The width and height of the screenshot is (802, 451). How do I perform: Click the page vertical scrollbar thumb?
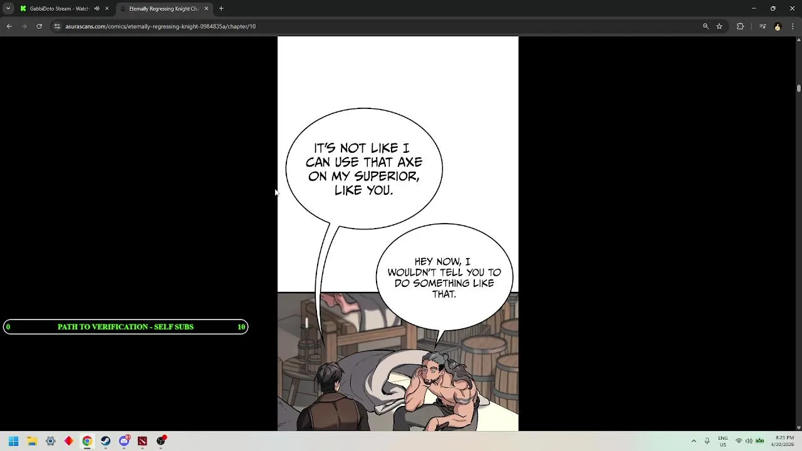[799, 88]
